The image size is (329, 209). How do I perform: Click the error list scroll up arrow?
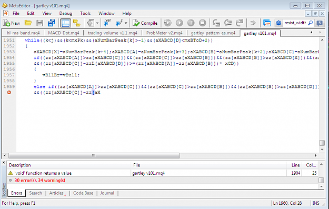pyautogui.click(x=321, y=165)
